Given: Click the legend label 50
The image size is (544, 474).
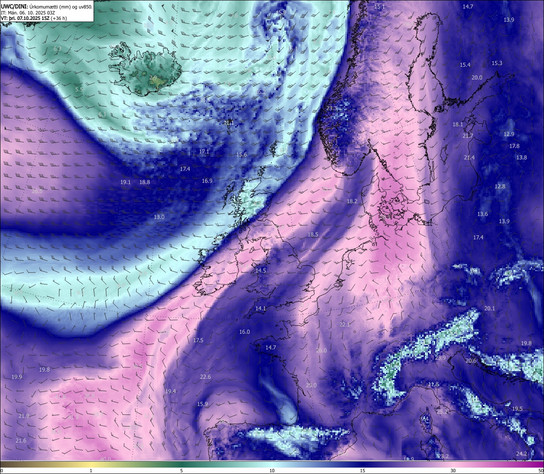Looking at the screenshot, I should [541, 471].
